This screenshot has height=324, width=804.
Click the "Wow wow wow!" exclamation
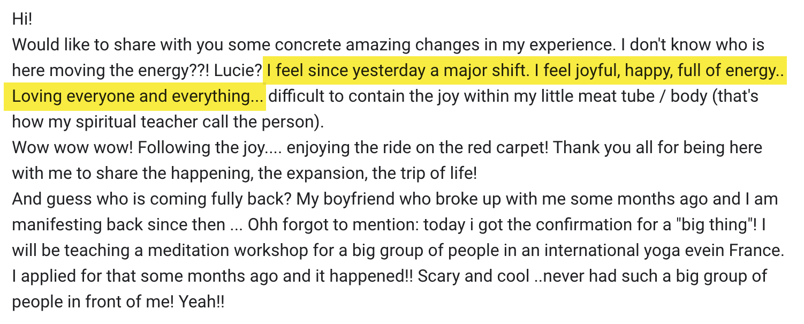[x=72, y=148]
